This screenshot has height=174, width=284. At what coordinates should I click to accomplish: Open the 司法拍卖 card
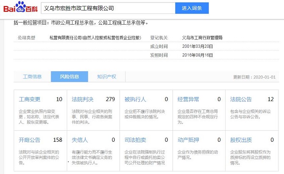click(135, 140)
